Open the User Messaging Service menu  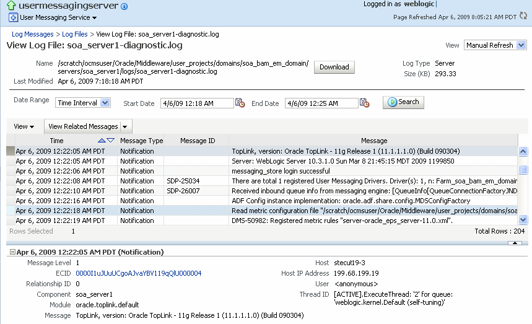tap(58, 17)
